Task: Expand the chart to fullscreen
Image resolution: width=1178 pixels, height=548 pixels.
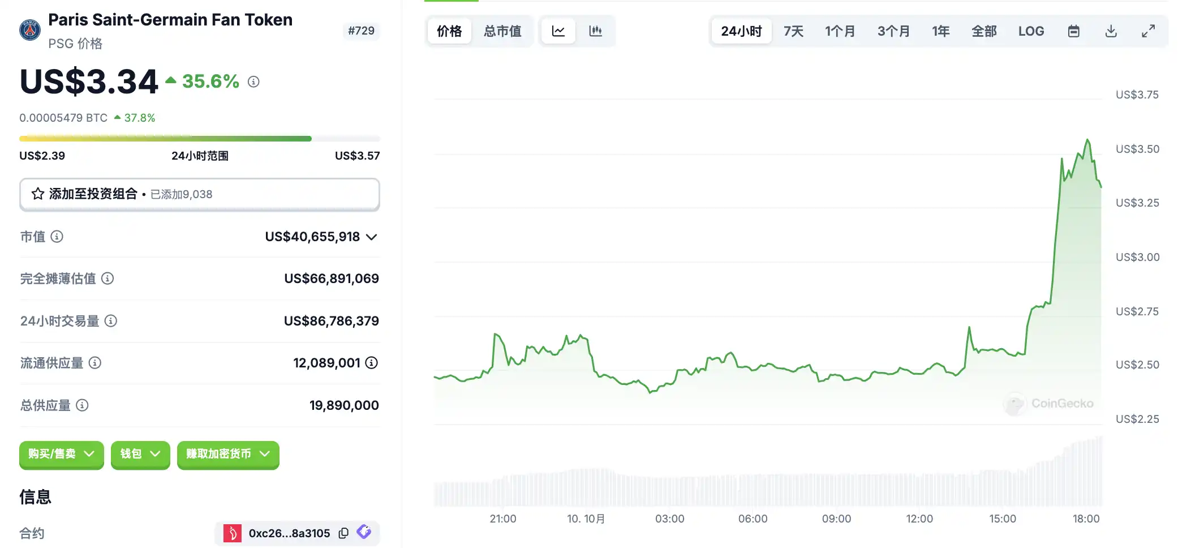Action: point(1148,31)
